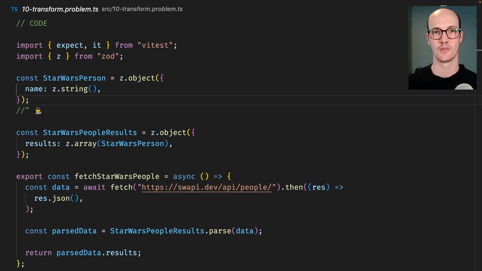482x271 pixels.
Task: Click the name property key
Action: 34,89
